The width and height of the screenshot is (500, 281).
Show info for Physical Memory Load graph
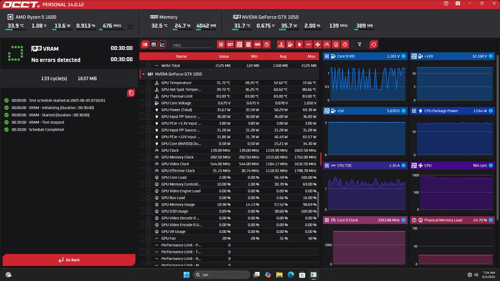pos(491,220)
